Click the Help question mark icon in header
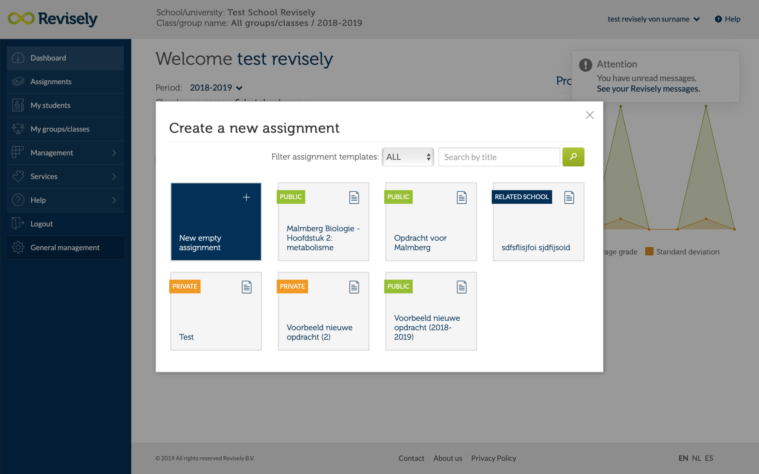The height and width of the screenshot is (474, 759). [x=717, y=19]
